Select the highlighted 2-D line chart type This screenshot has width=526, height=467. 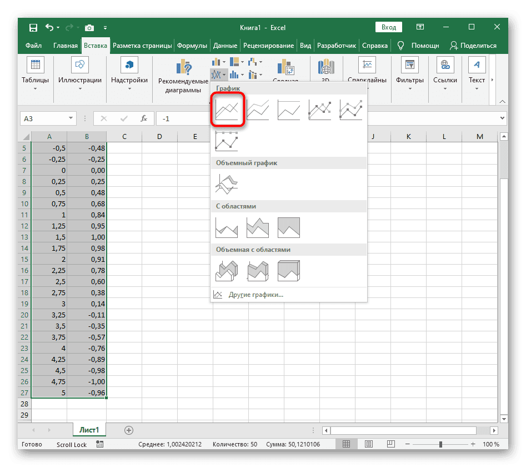pos(228,110)
